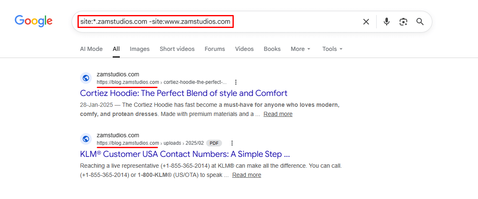Open Short videos tab
Image resolution: width=478 pixels, height=199 pixels.
(177, 49)
